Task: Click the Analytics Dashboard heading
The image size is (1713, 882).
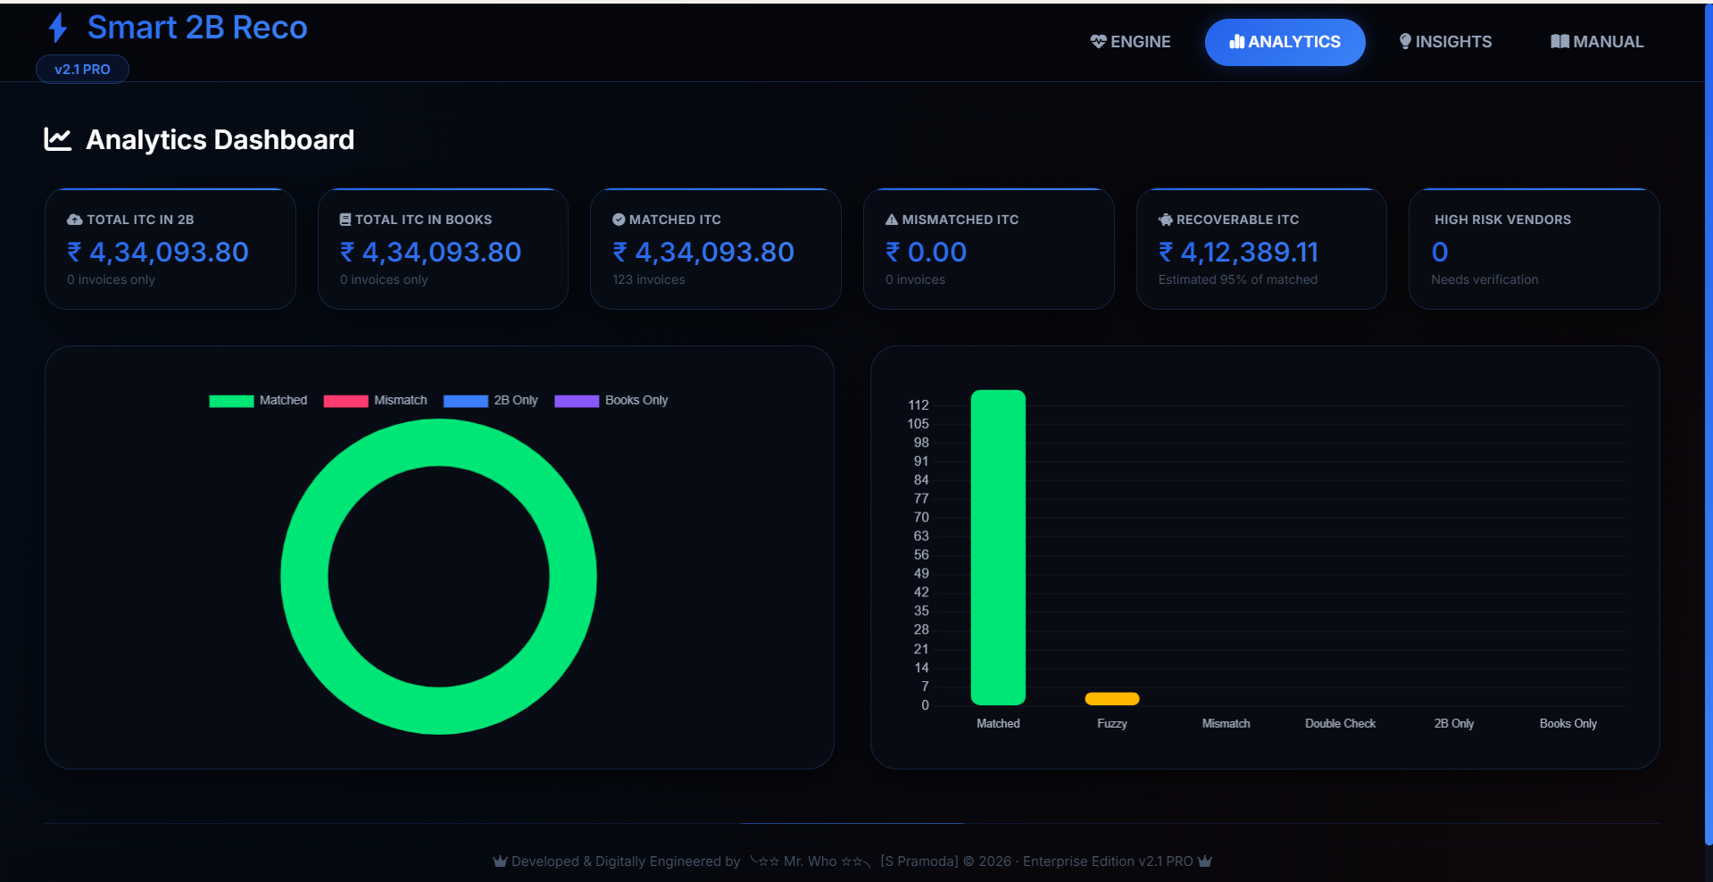Action: click(220, 139)
